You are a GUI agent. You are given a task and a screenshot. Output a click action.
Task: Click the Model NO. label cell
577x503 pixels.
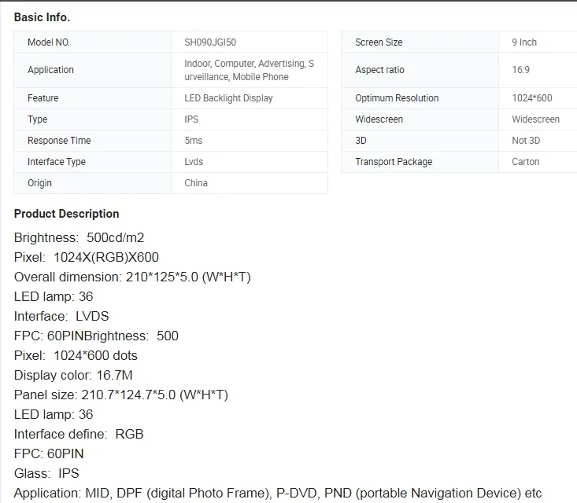[x=92, y=42]
